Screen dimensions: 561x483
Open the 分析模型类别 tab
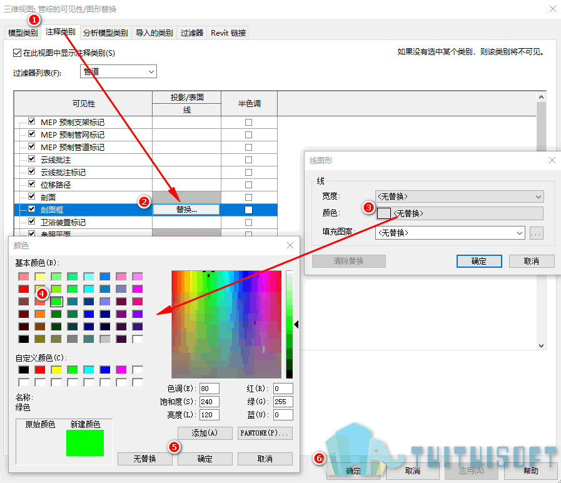click(106, 33)
